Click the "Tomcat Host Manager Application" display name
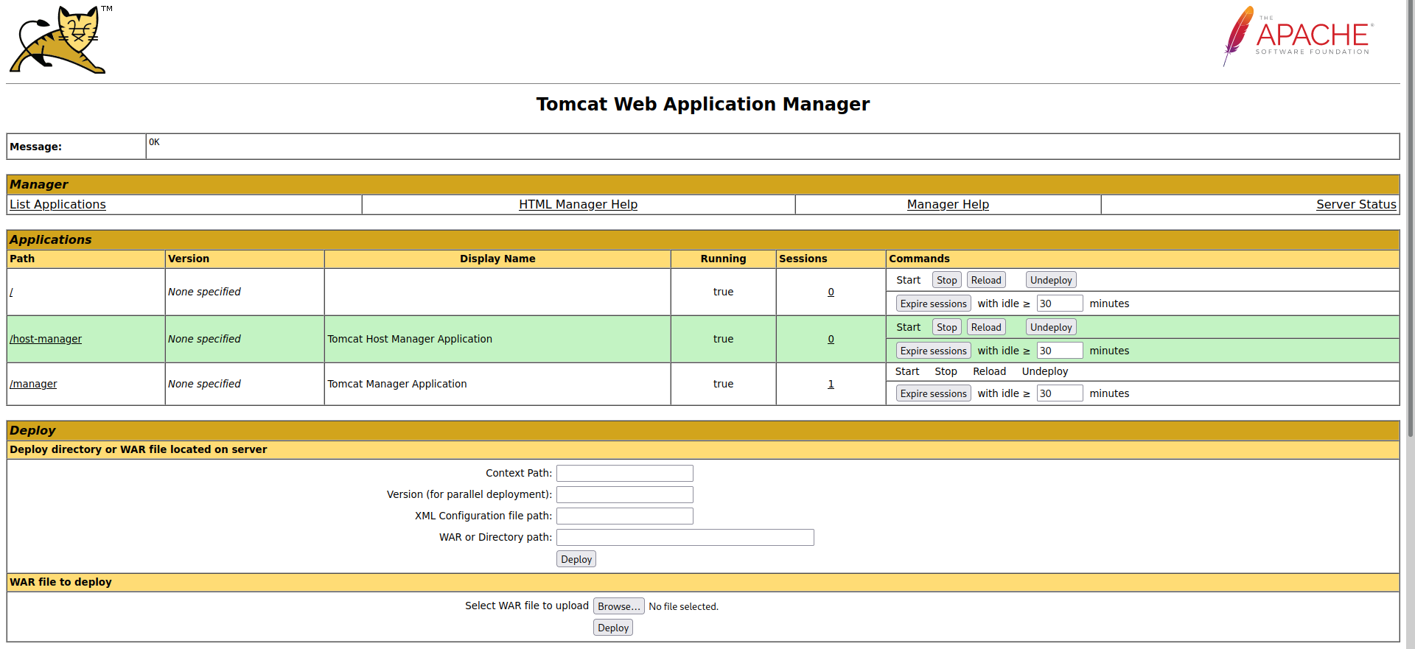The image size is (1415, 649). click(x=410, y=340)
